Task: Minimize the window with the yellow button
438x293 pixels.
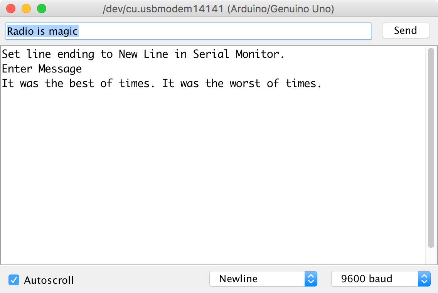Action: pos(26,8)
